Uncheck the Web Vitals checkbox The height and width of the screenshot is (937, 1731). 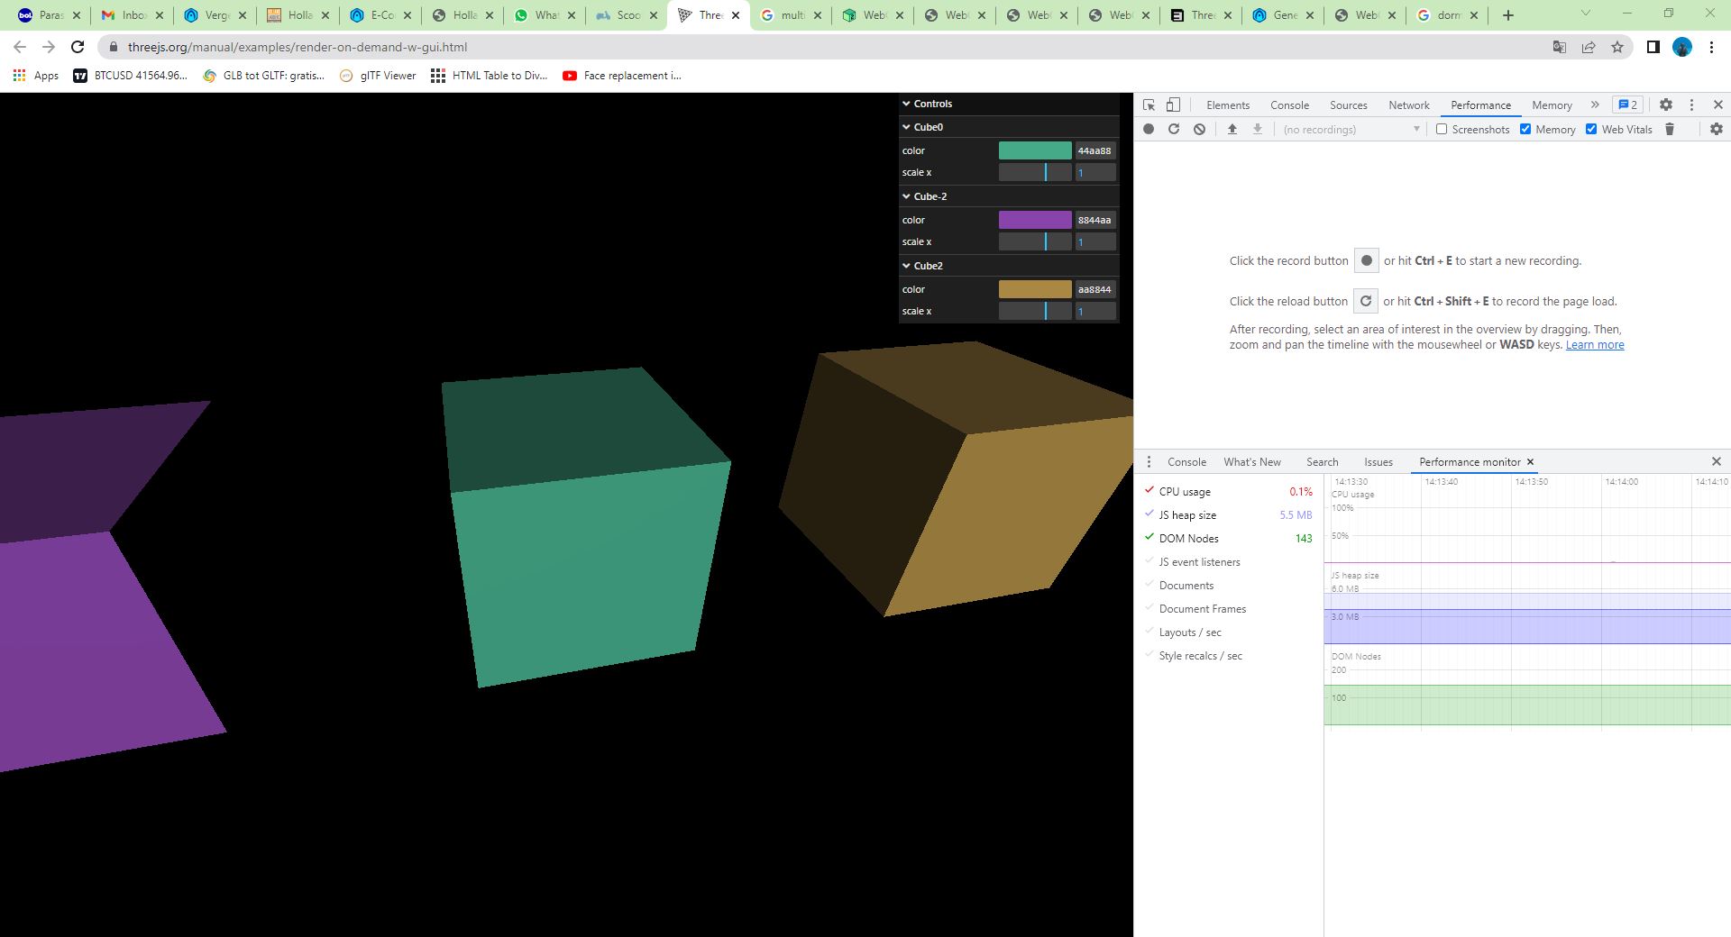pos(1591,129)
